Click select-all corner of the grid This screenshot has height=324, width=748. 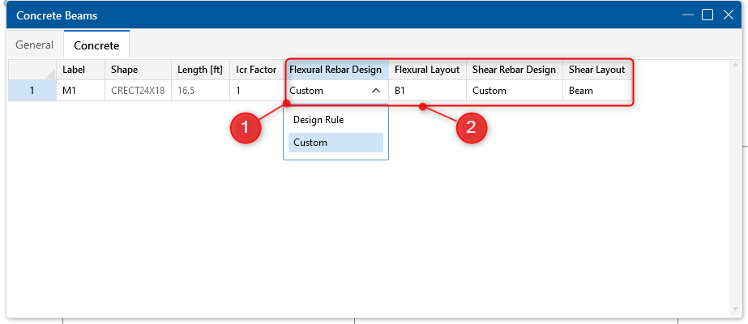coord(32,70)
